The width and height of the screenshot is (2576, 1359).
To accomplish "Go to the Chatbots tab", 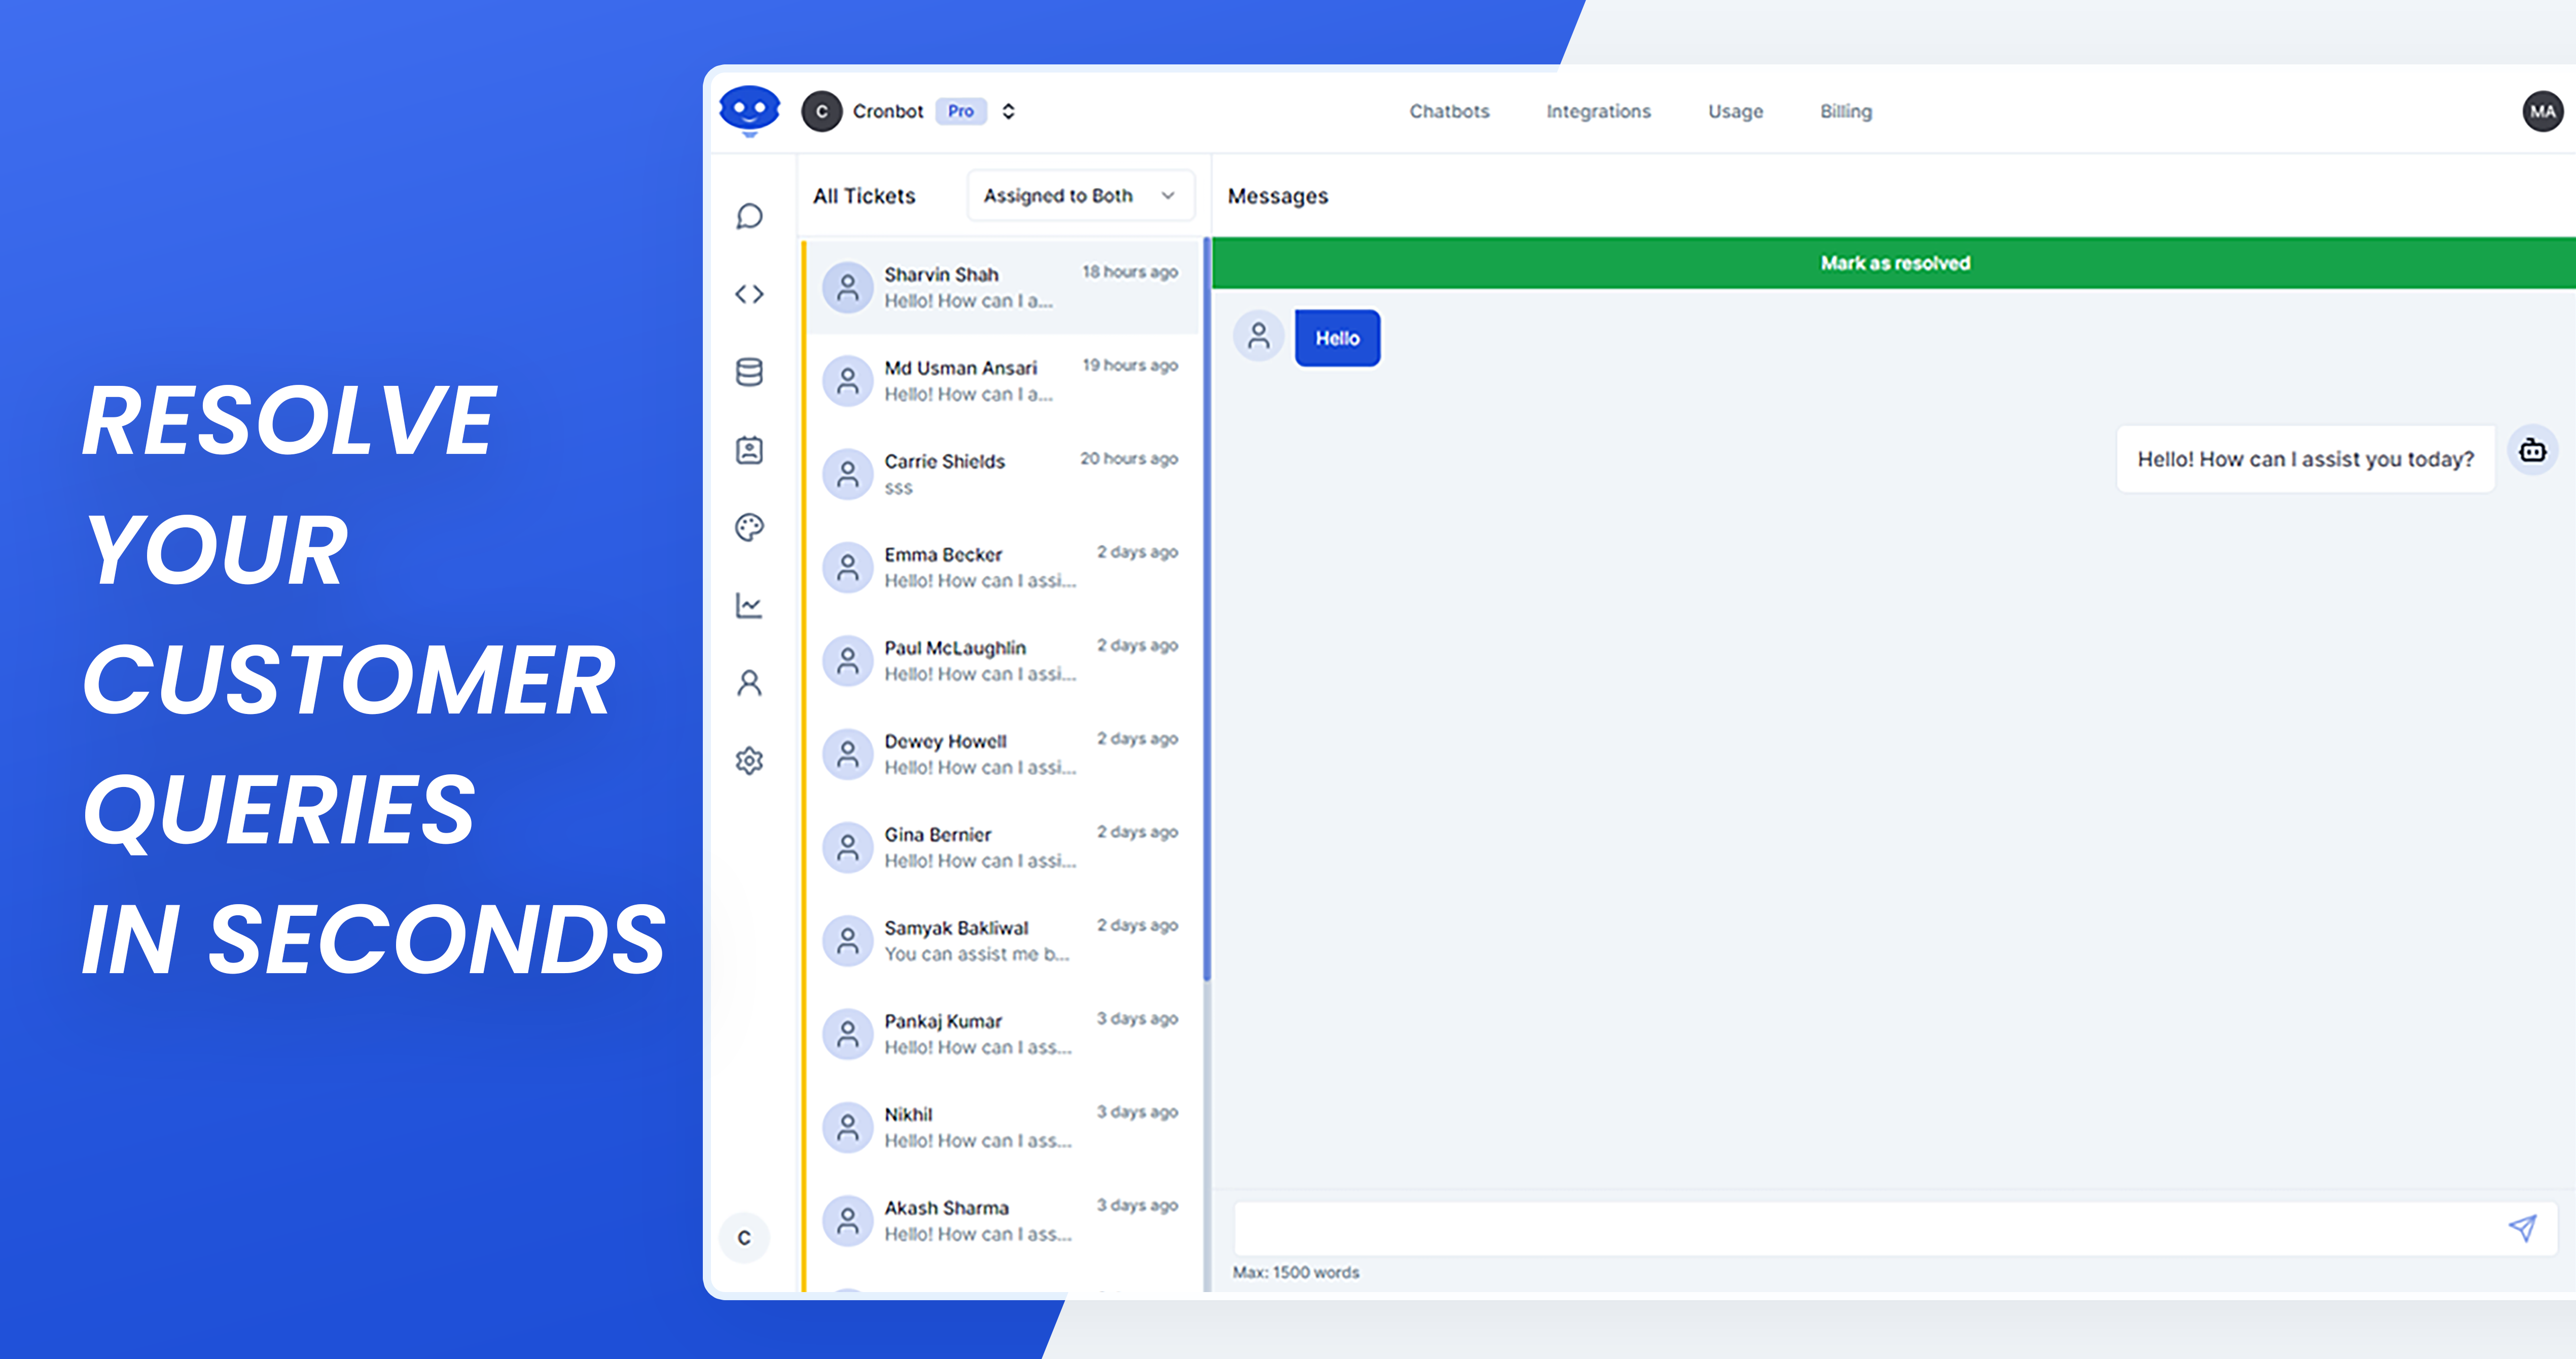I will 1449,111.
